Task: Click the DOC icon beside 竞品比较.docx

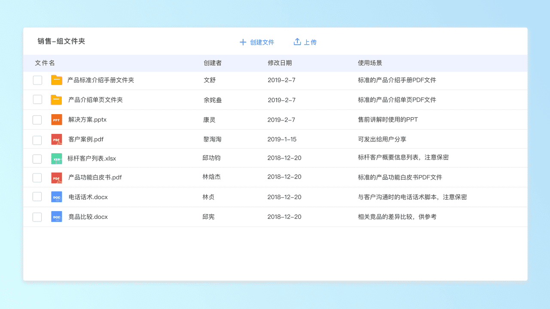Action: (x=56, y=217)
